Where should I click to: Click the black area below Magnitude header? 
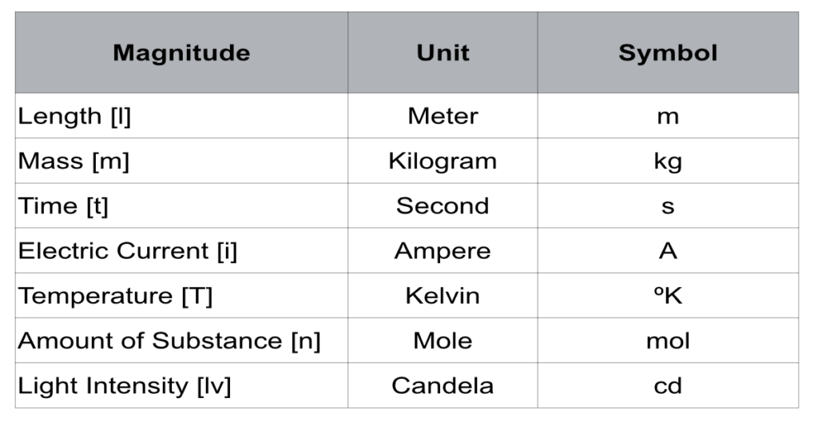coord(181,240)
